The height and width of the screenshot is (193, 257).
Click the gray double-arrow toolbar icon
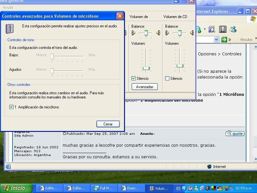223,29
